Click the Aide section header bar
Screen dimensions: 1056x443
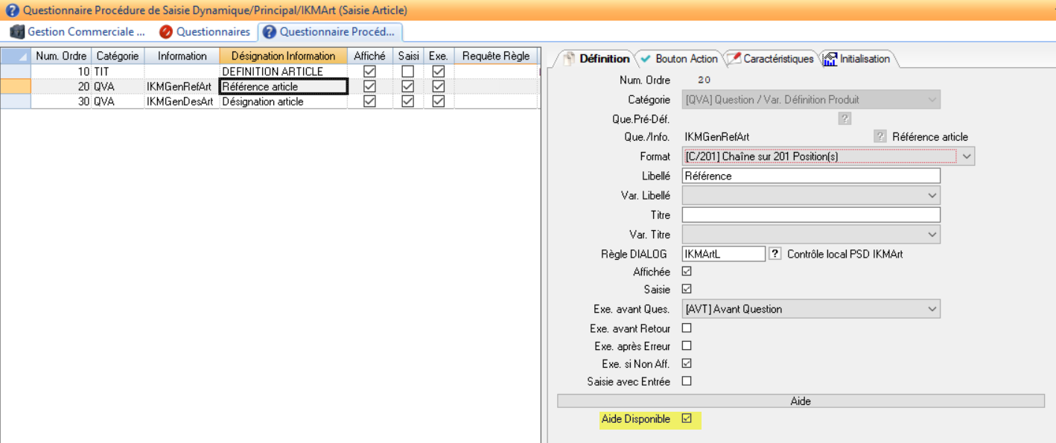pos(801,401)
